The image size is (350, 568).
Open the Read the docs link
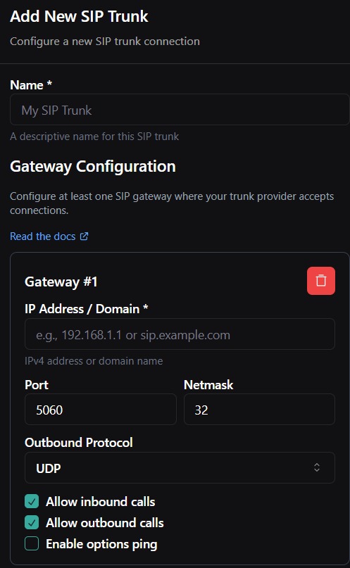(x=43, y=236)
